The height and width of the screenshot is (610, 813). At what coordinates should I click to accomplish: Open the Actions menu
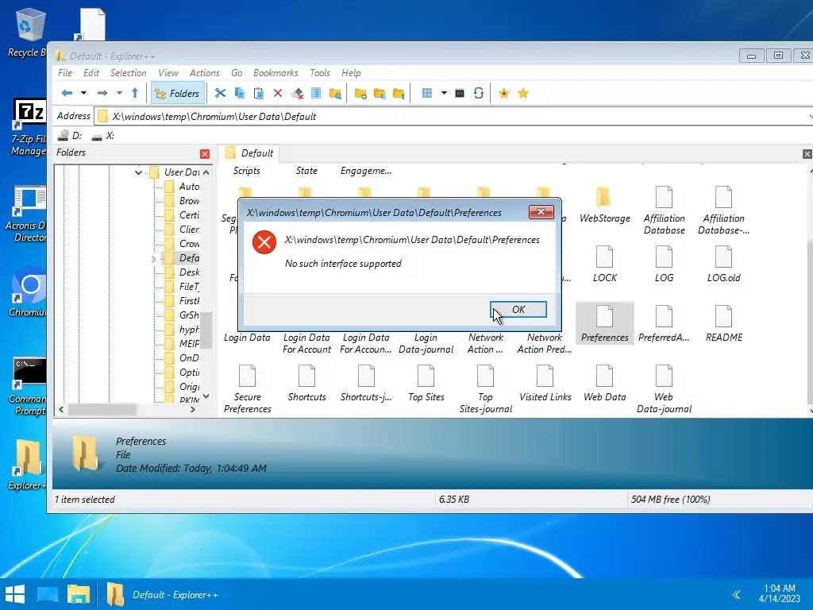point(204,73)
